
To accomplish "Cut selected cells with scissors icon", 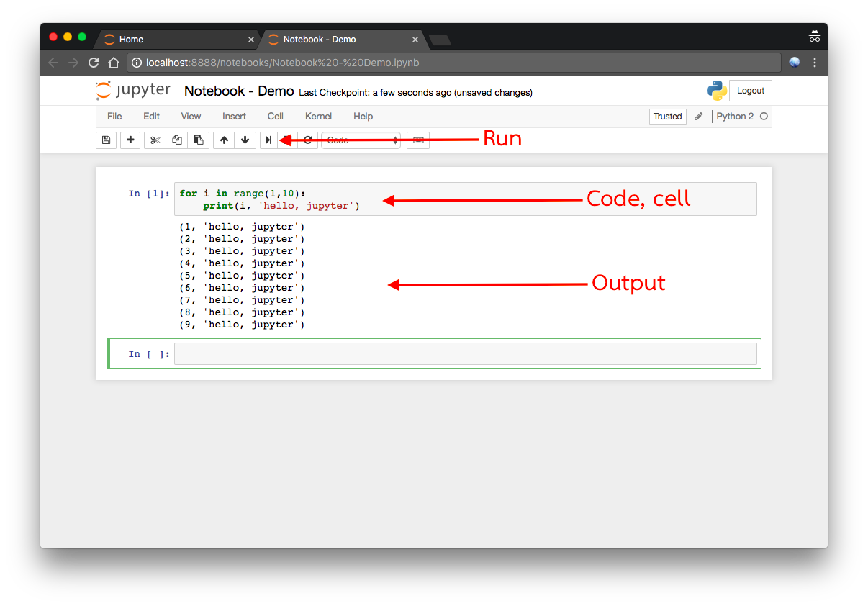I will pyautogui.click(x=155, y=140).
